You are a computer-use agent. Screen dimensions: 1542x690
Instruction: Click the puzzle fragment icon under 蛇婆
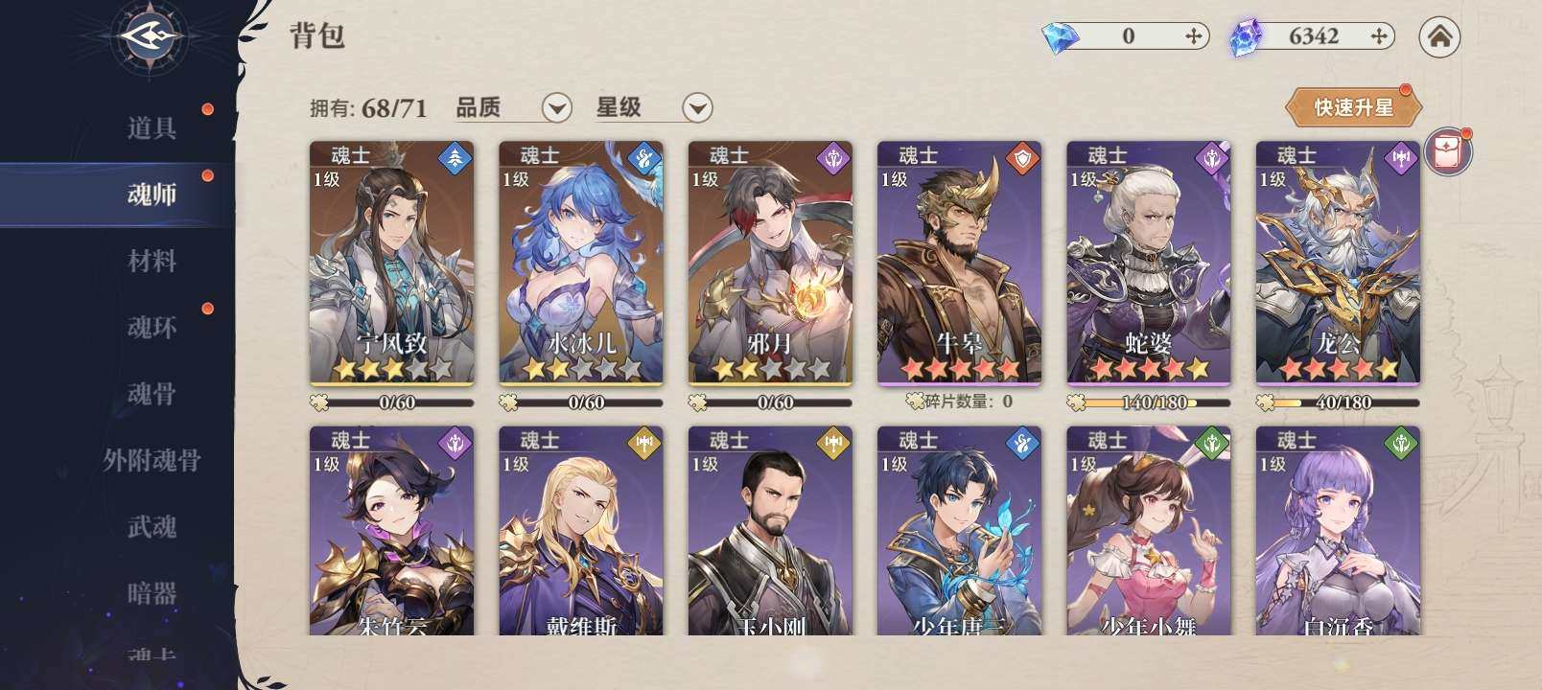1077,402
